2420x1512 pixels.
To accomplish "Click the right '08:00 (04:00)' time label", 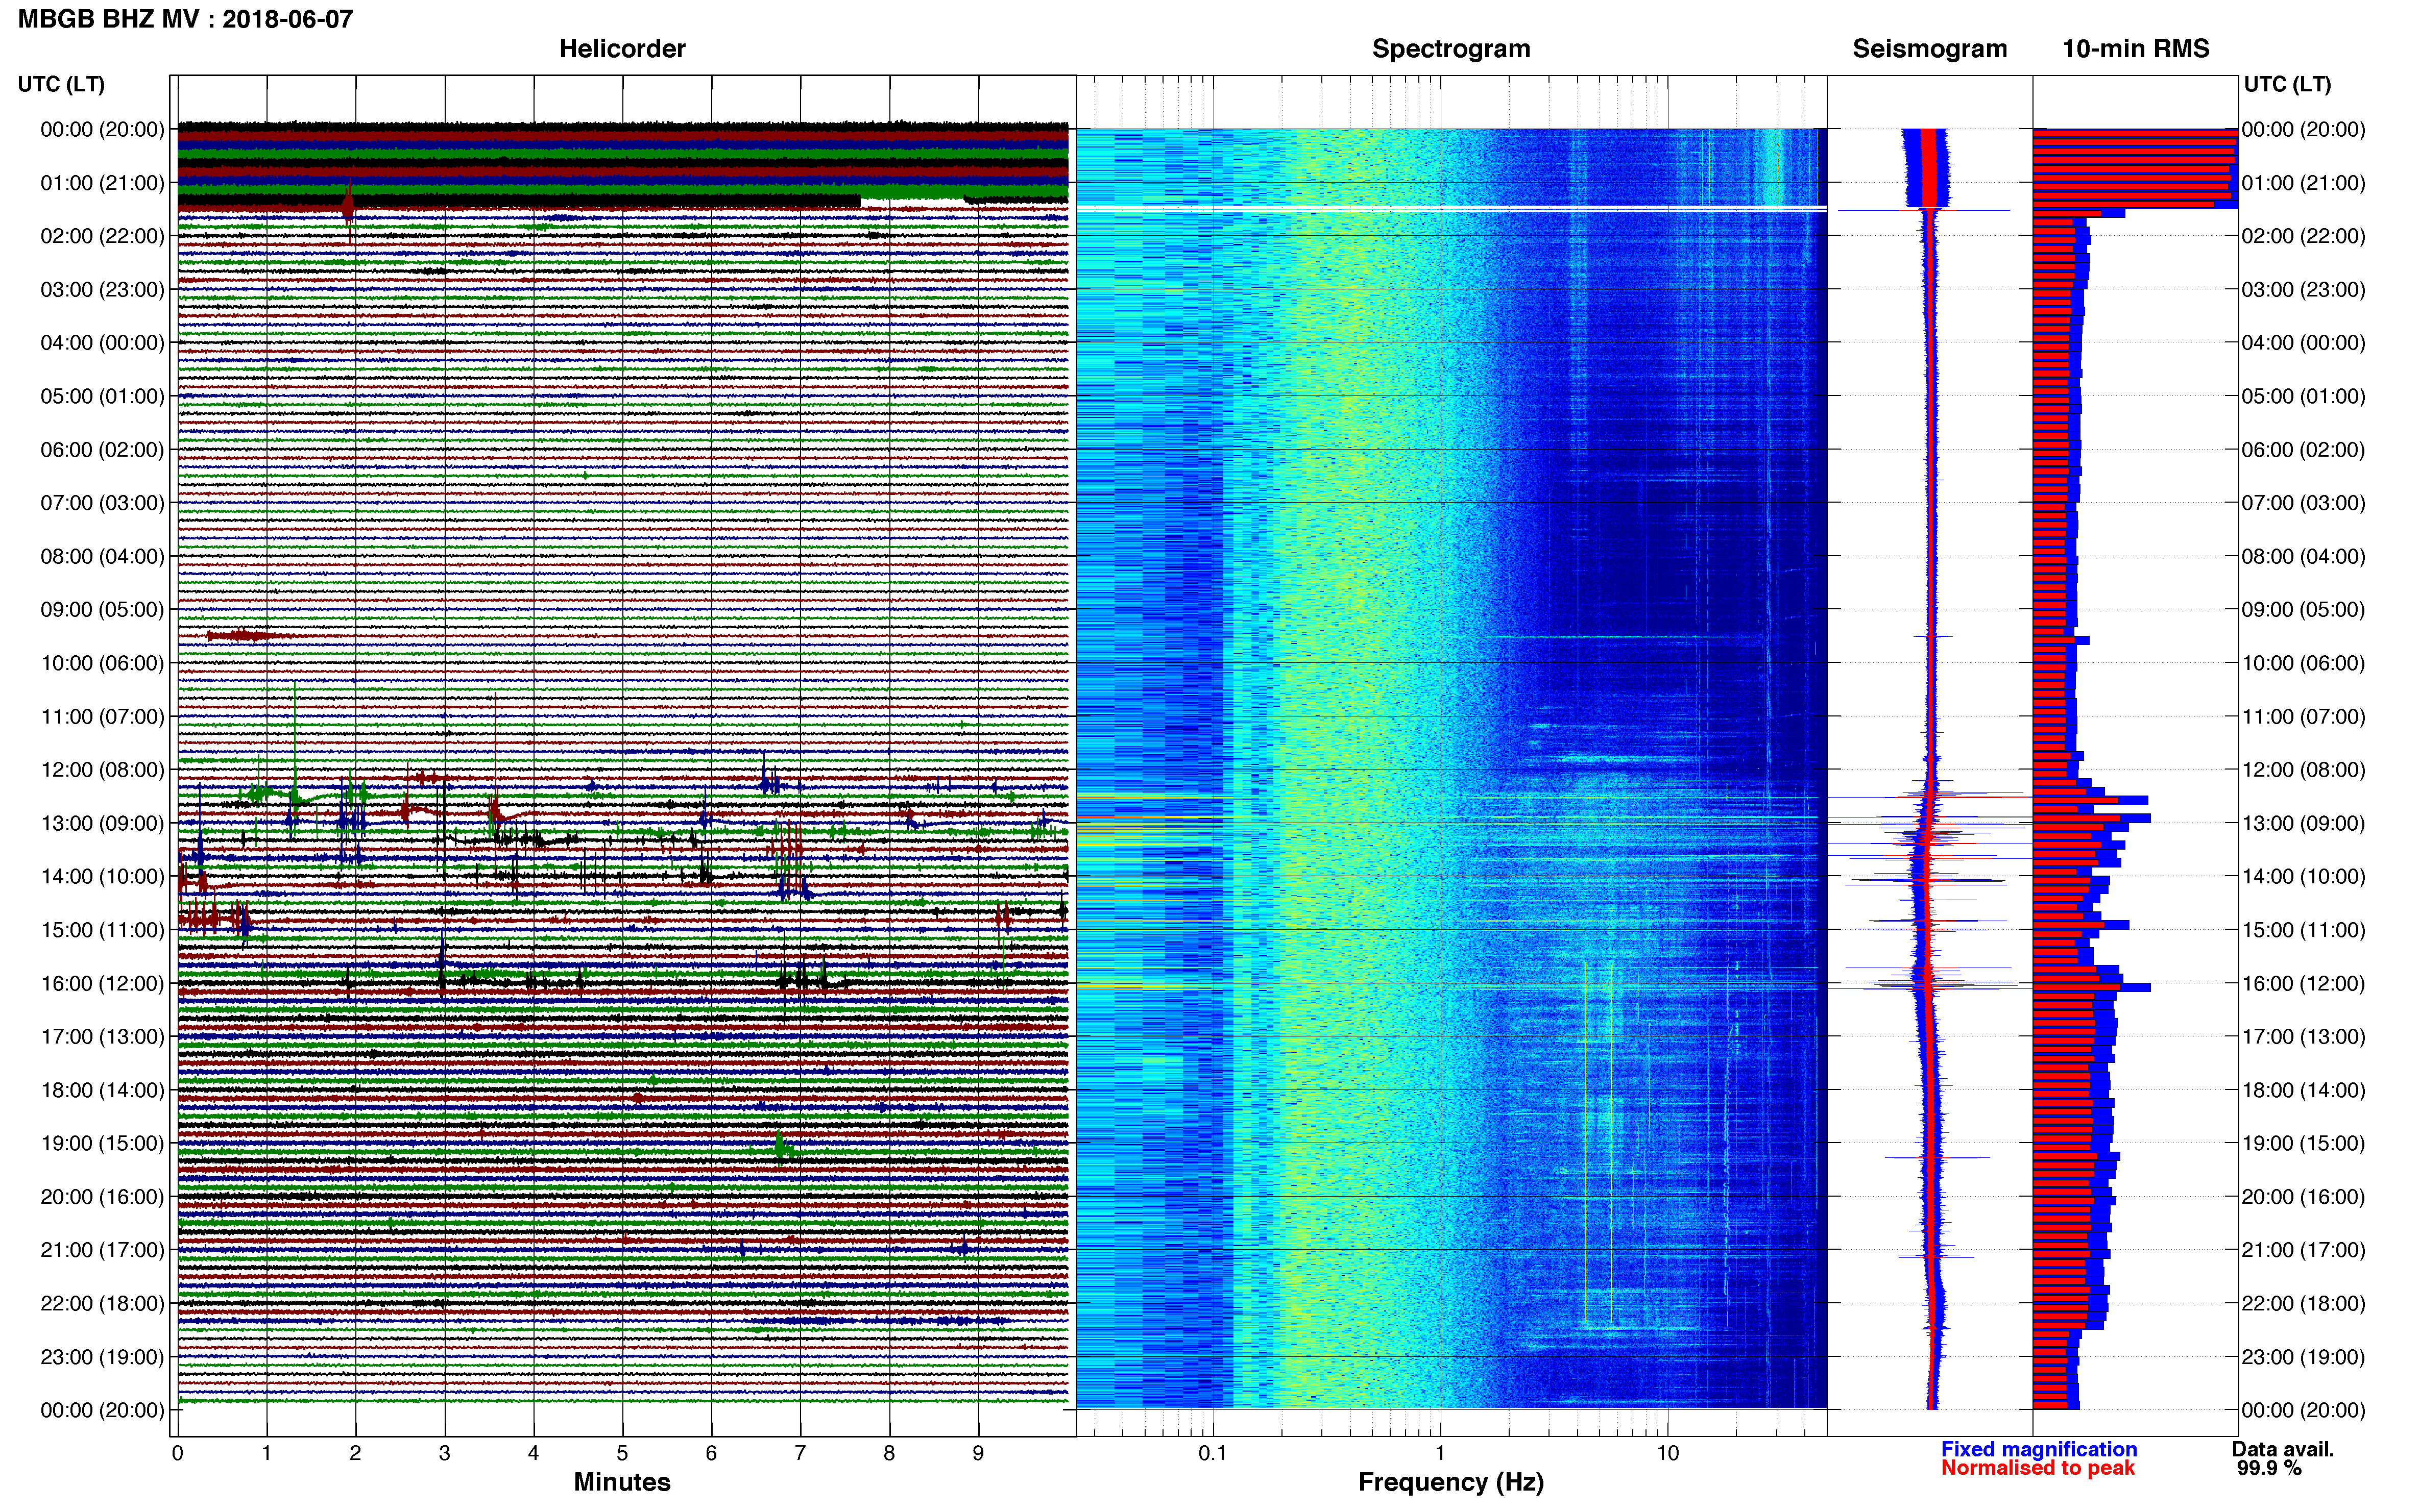I will pos(2303,556).
